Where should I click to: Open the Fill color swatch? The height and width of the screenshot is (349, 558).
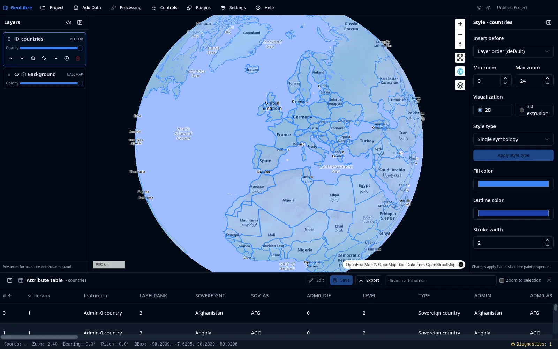click(x=513, y=184)
